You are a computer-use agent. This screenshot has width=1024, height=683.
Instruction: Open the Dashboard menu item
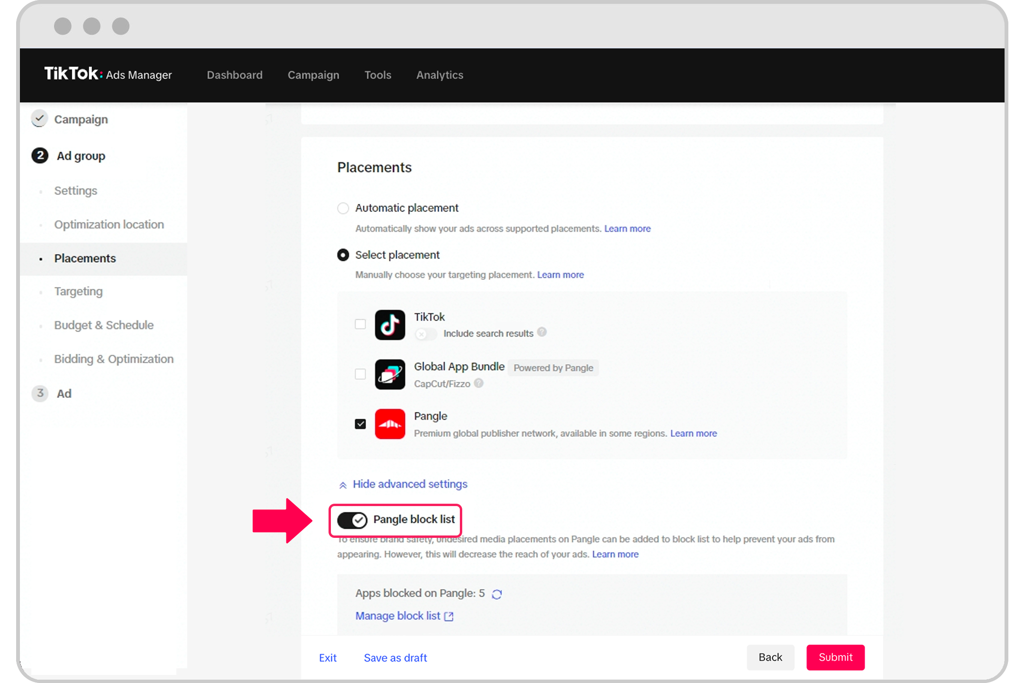point(234,75)
